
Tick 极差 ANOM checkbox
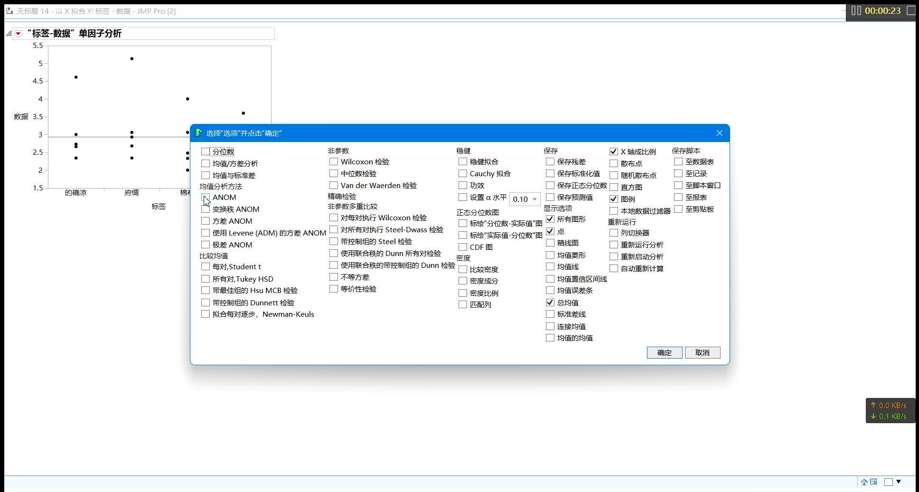click(206, 245)
